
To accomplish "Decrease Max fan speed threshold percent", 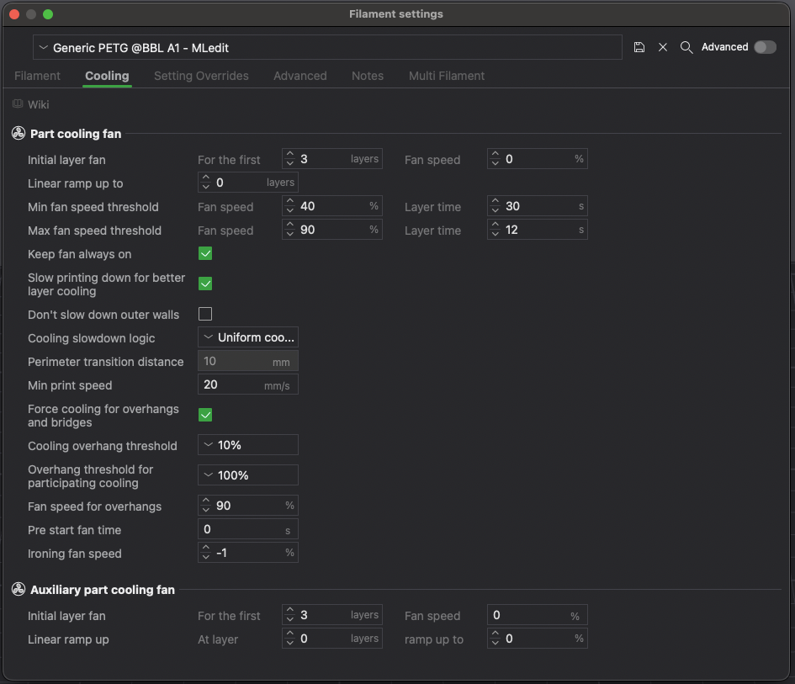I will [x=290, y=234].
